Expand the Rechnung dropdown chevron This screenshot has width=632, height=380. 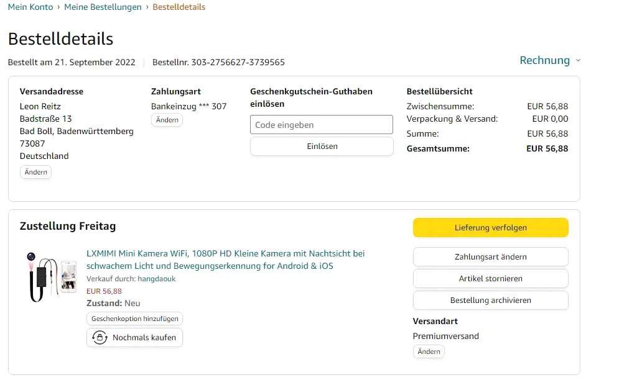pos(578,61)
